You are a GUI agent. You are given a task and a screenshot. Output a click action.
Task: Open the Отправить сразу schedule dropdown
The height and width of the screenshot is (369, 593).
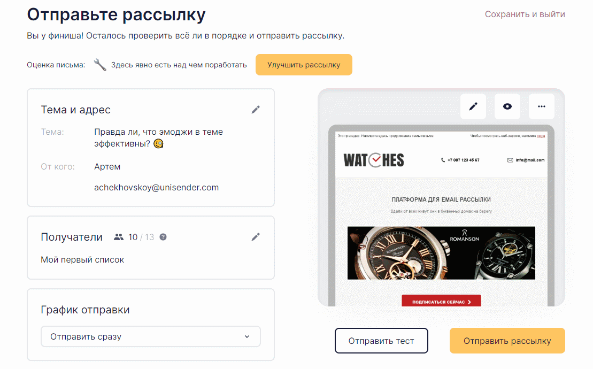click(x=150, y=336)
